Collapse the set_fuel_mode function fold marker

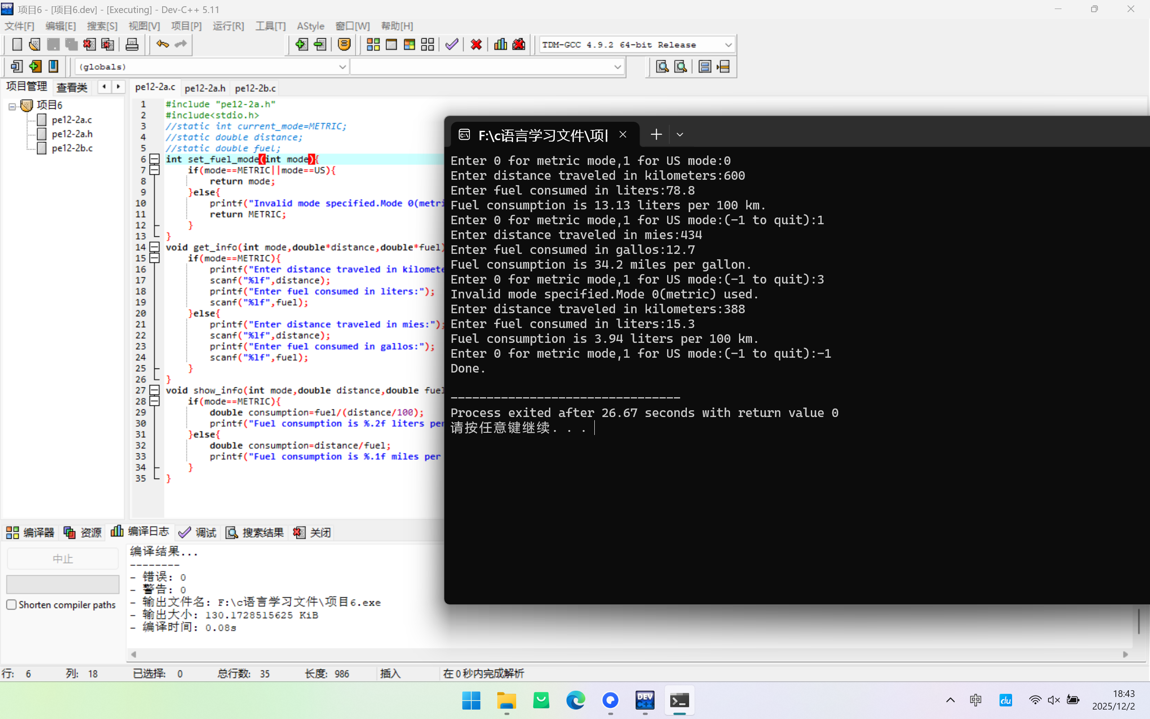(155, 159)
